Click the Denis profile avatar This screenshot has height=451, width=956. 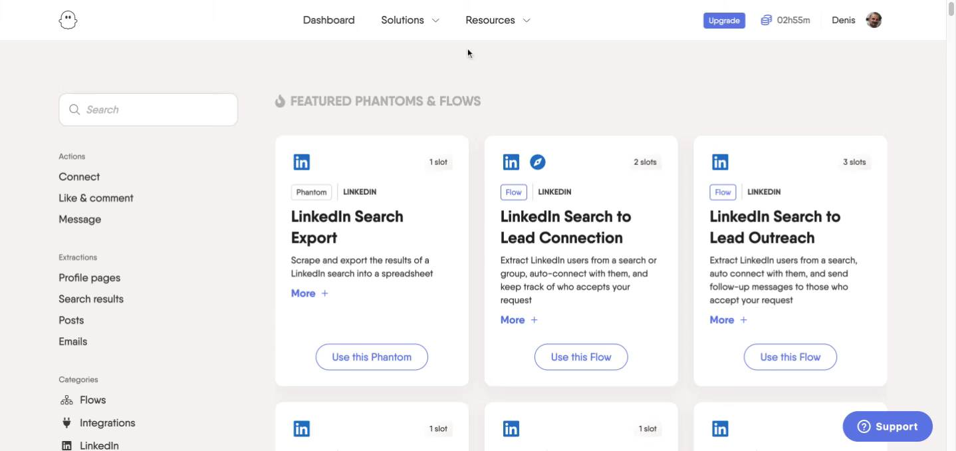[x=874, y=20]
